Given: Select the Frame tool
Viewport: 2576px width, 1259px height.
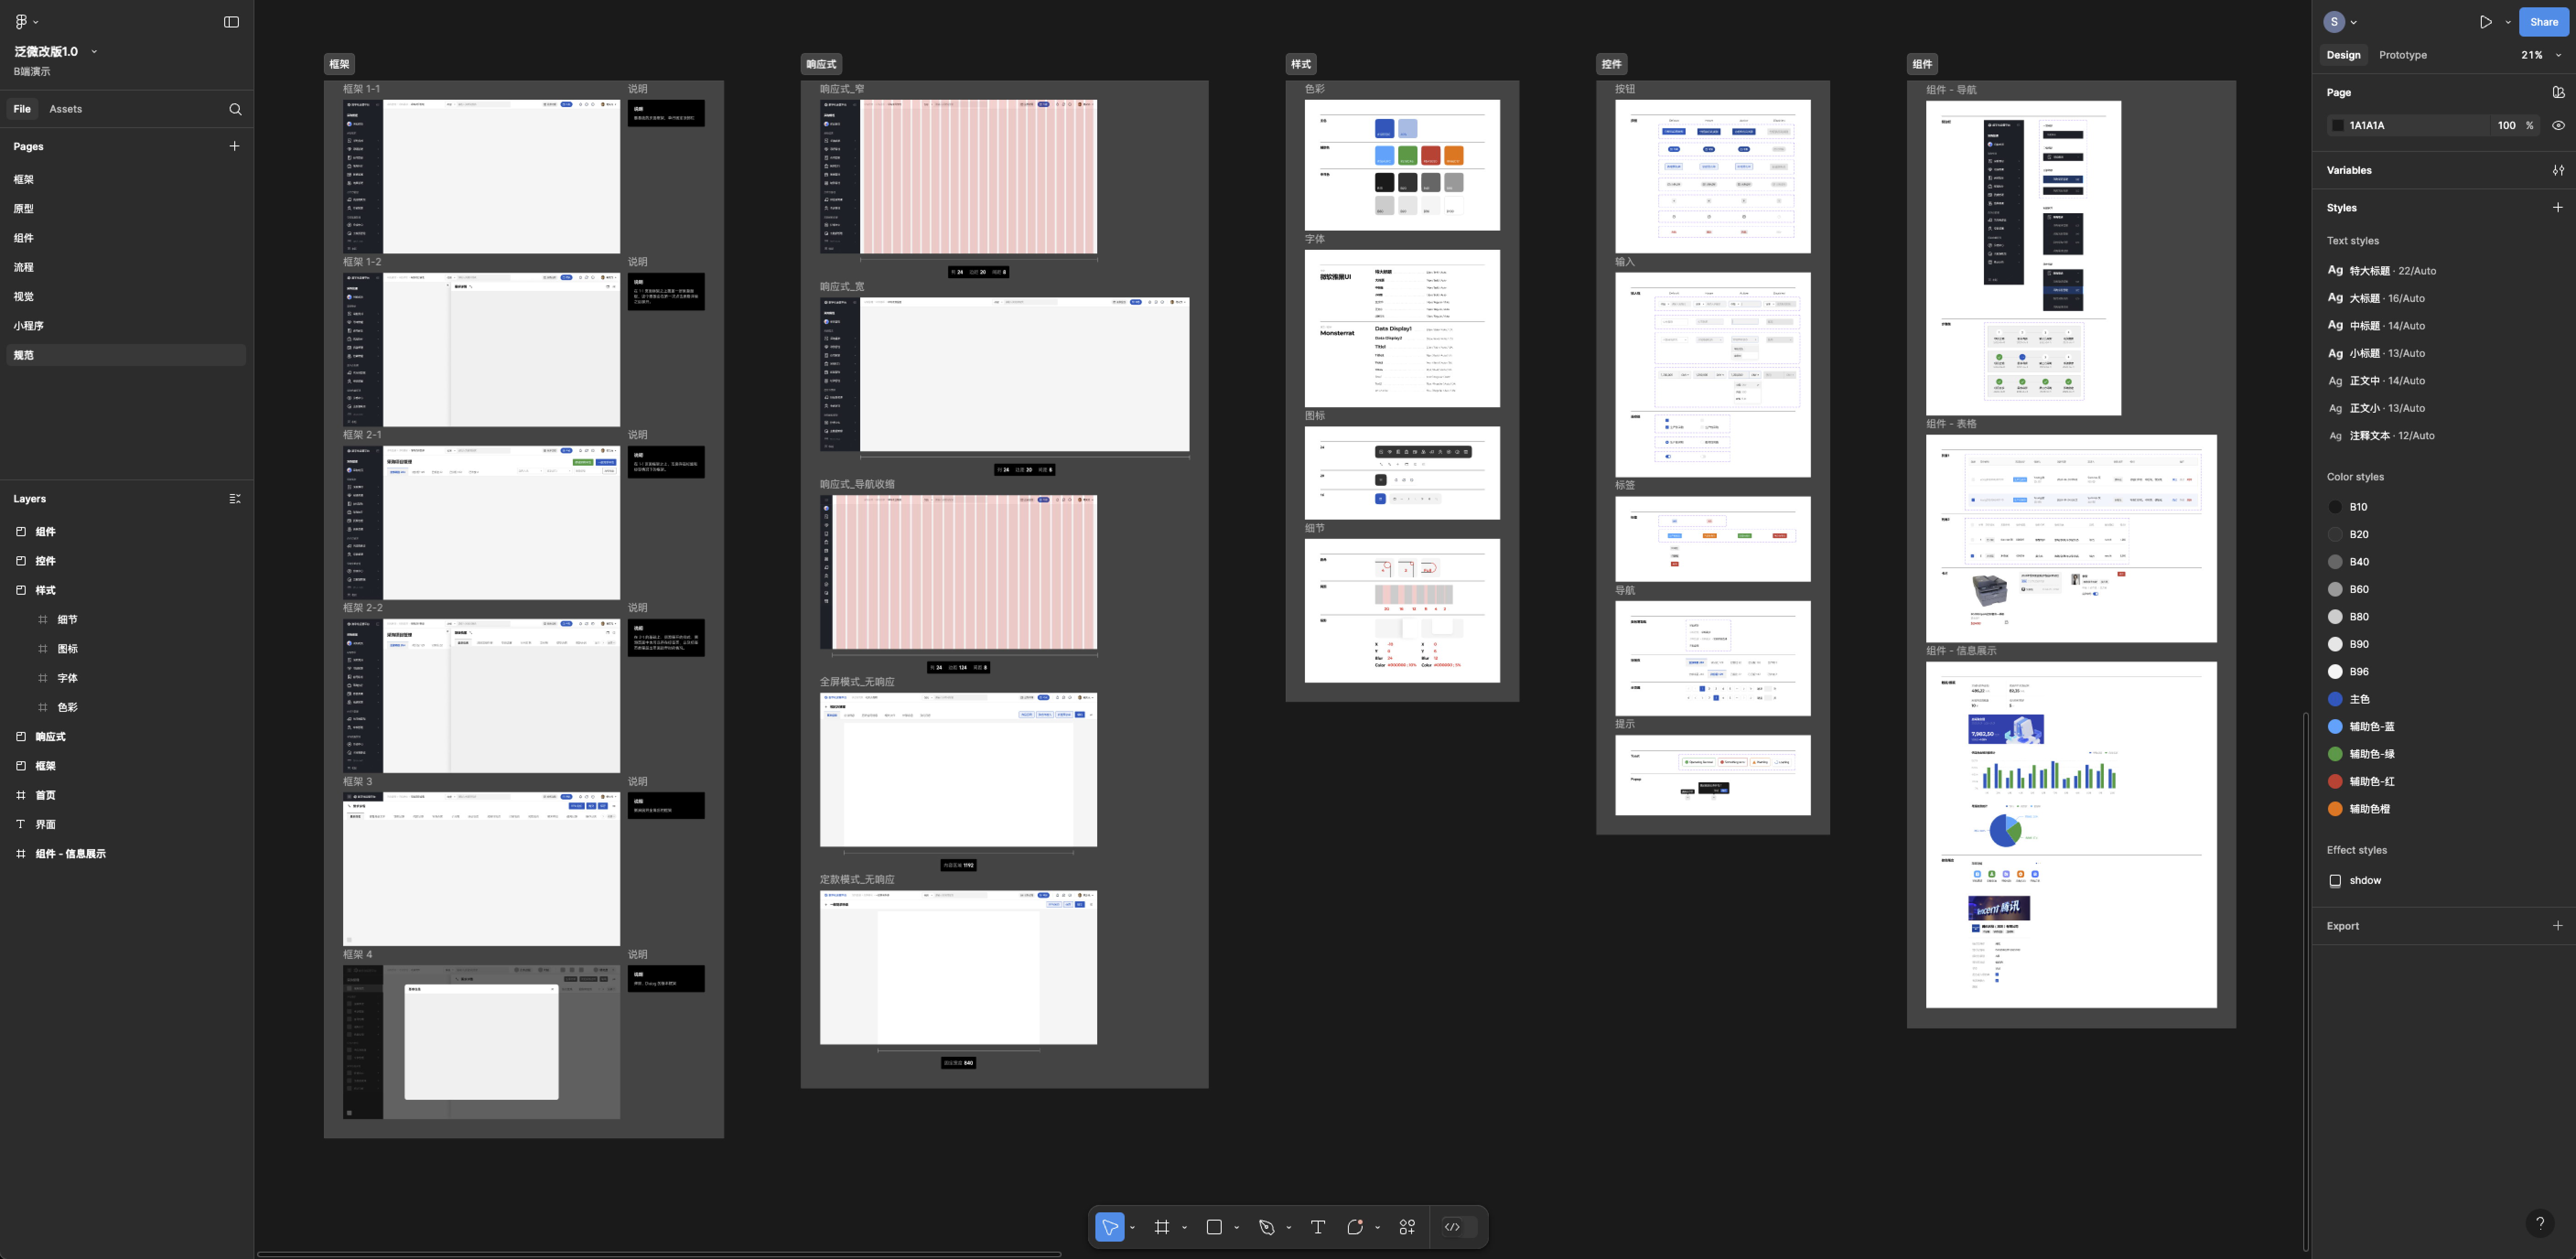Looking at the screenshot, I should click(1162, 1227).
